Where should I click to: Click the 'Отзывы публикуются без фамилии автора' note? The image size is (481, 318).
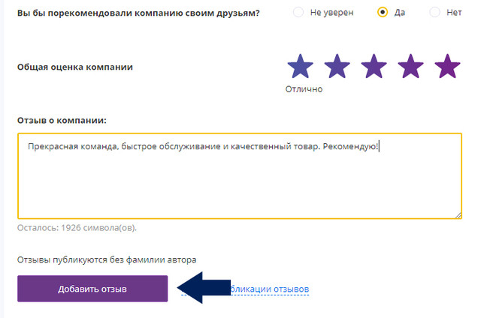pyautogui.click(x=107, y=259)
